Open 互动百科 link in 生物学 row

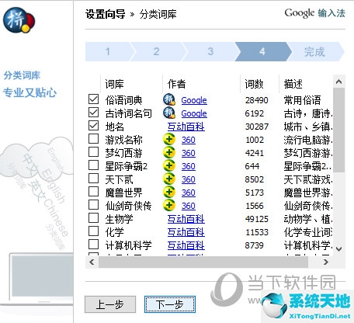pos(186,219)
